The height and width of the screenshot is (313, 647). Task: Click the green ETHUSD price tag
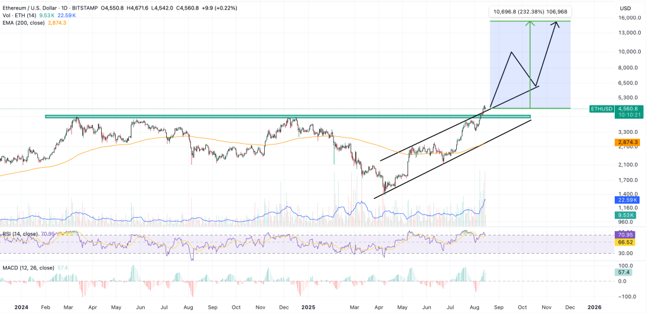[x=601, y=109]
